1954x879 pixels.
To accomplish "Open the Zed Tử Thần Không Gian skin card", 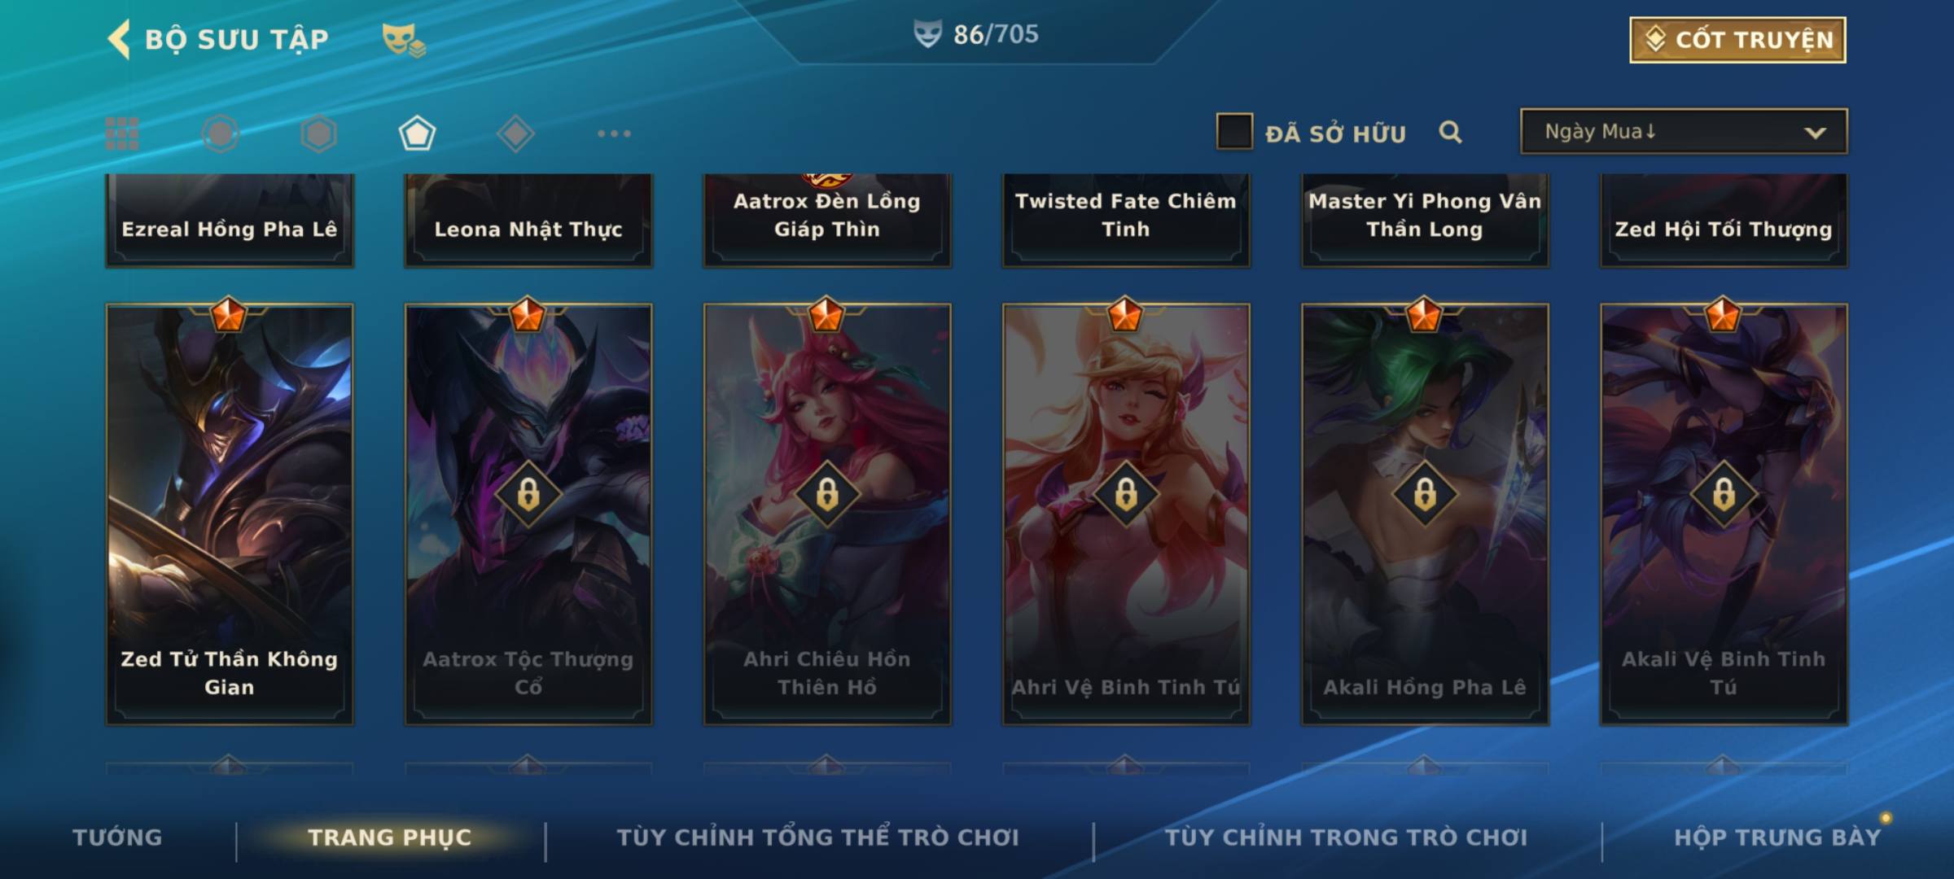I will (230, 514).
